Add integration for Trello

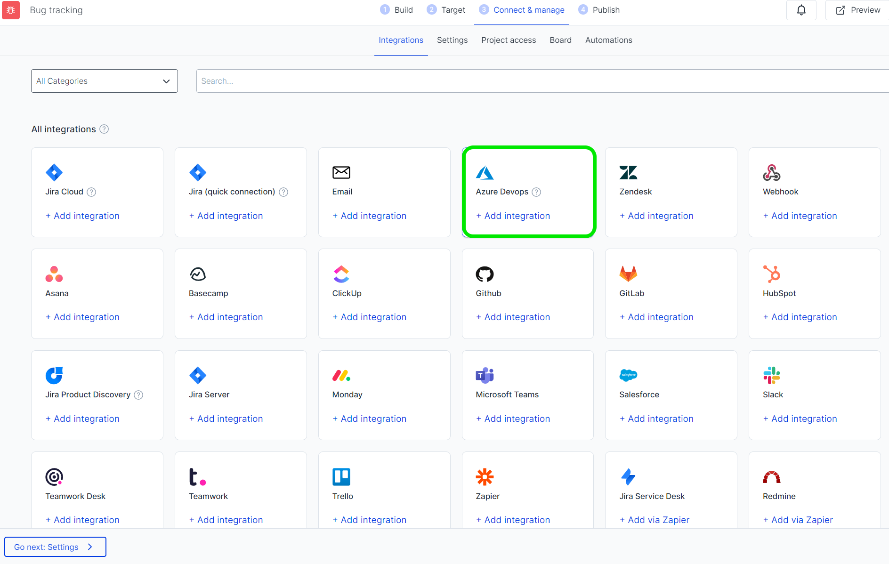pyautogui.click(x=369, y=520)
